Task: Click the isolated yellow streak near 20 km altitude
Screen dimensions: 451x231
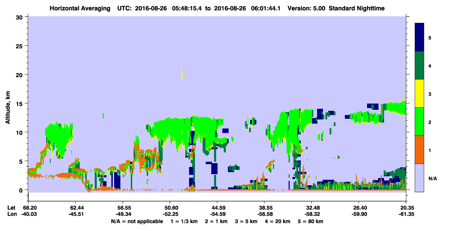Action: (182, 74)
